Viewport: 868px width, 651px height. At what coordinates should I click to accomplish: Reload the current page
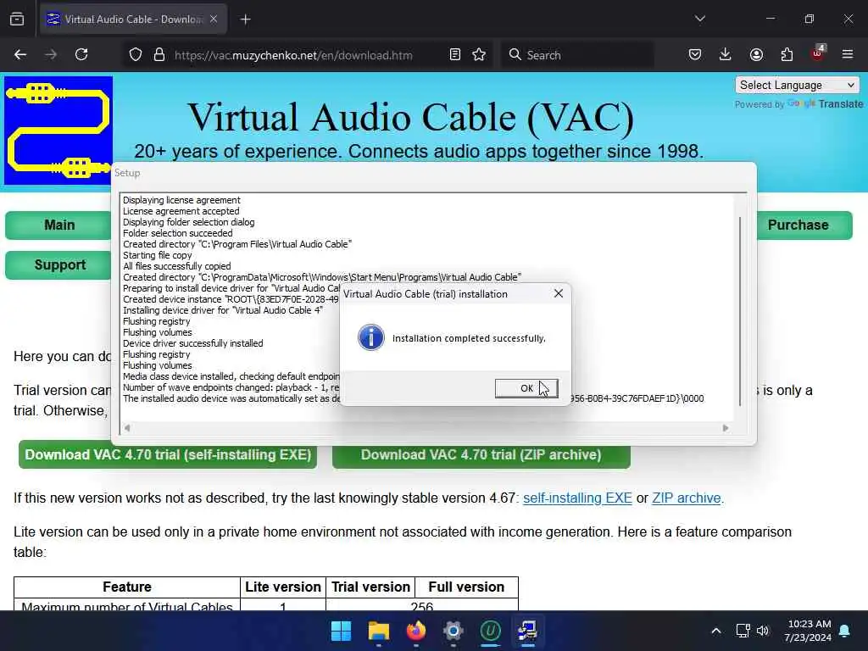81,55
